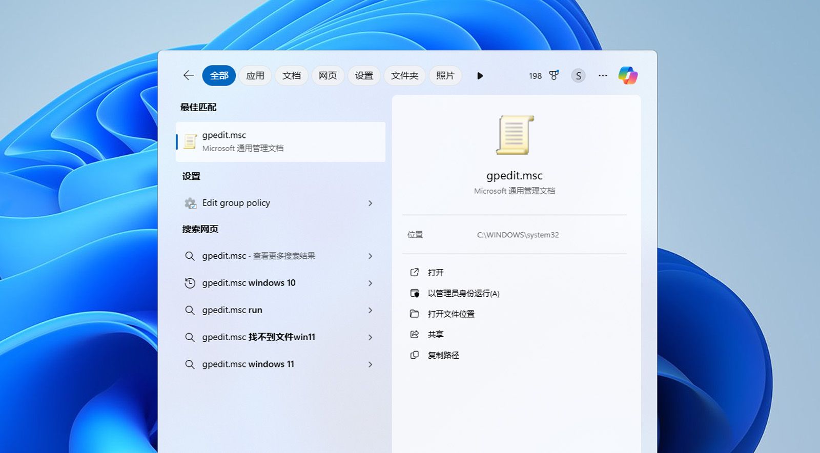Viewport: 820px width, 453px height.
Task: Click the 共享 share icon
Action: click(x=415, y=334)
